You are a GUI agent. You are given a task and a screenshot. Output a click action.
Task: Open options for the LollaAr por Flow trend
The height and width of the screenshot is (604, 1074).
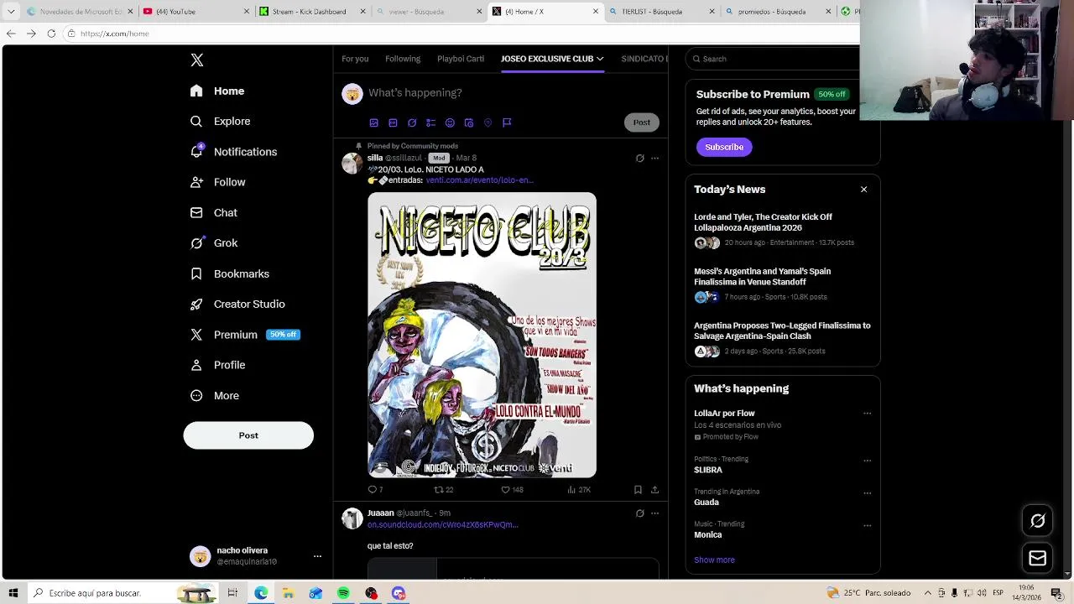[x=867, y=414]
